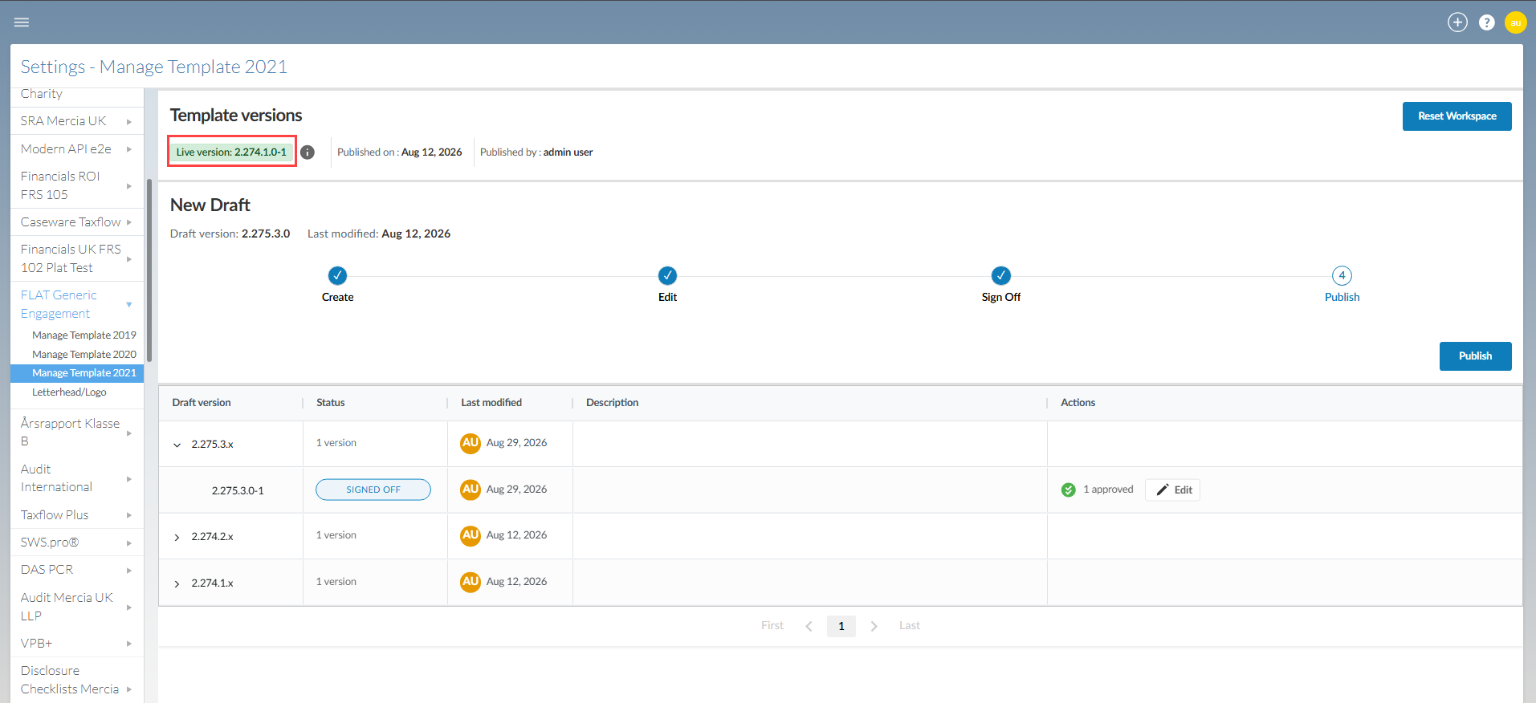
Task: Open the help question mark icon
Action: tap(1487, 22)
